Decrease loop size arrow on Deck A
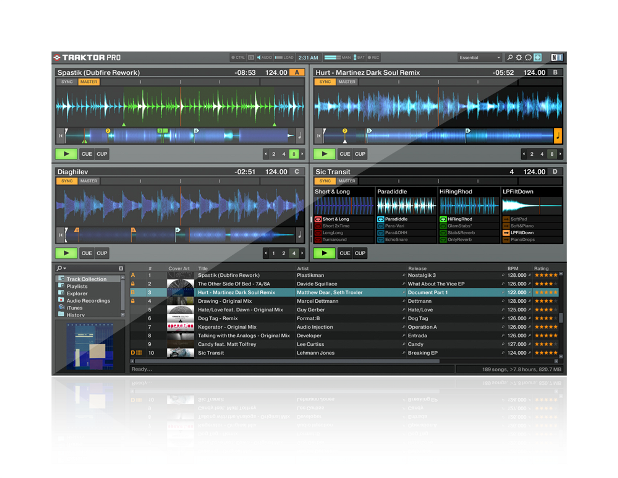The image size is (618, 478). click(x=266, y=154)
